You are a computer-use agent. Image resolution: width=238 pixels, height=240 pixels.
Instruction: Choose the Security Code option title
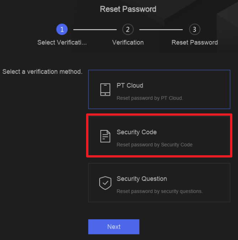(136, 132)
